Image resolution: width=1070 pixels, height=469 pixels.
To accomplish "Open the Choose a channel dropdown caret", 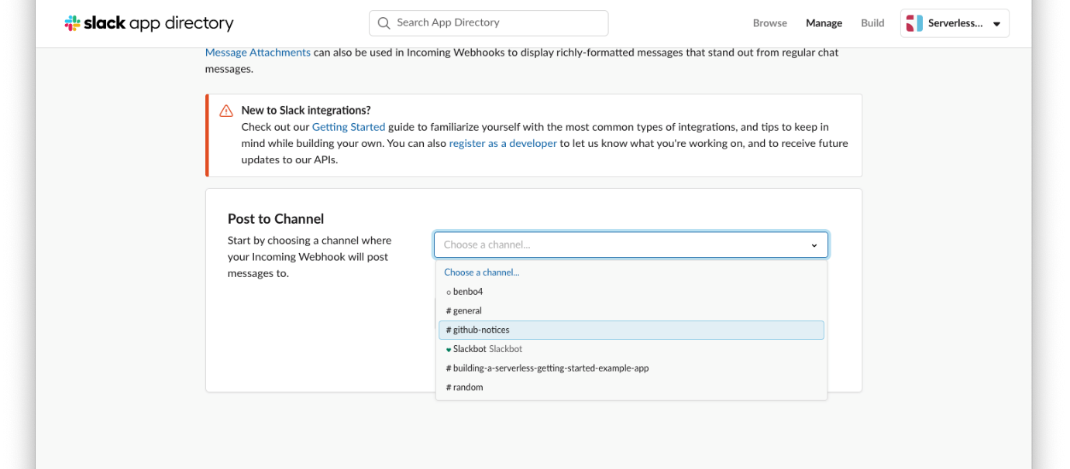I will point(814,245).
